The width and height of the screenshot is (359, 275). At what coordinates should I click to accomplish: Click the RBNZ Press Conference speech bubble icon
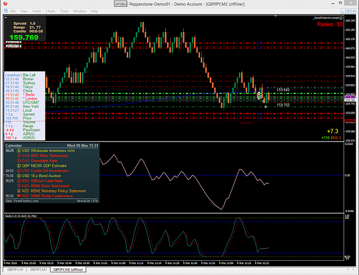[19, 196]
